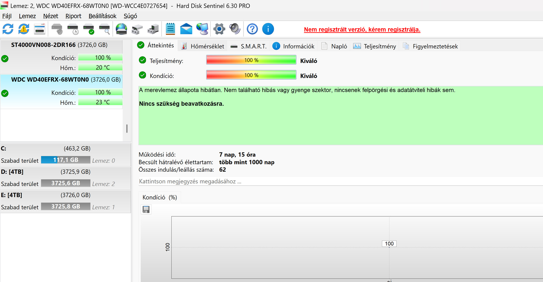Click the globe over disk toolbar icon
Screen dimensions: 543x282
121,29
